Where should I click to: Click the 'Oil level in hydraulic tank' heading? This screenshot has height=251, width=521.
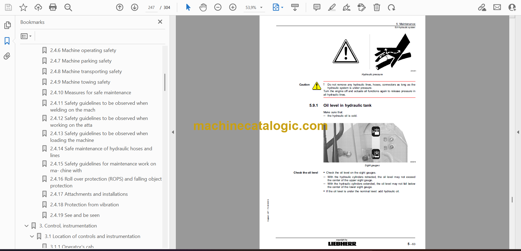pyautogui.click(x=347, y=105)
